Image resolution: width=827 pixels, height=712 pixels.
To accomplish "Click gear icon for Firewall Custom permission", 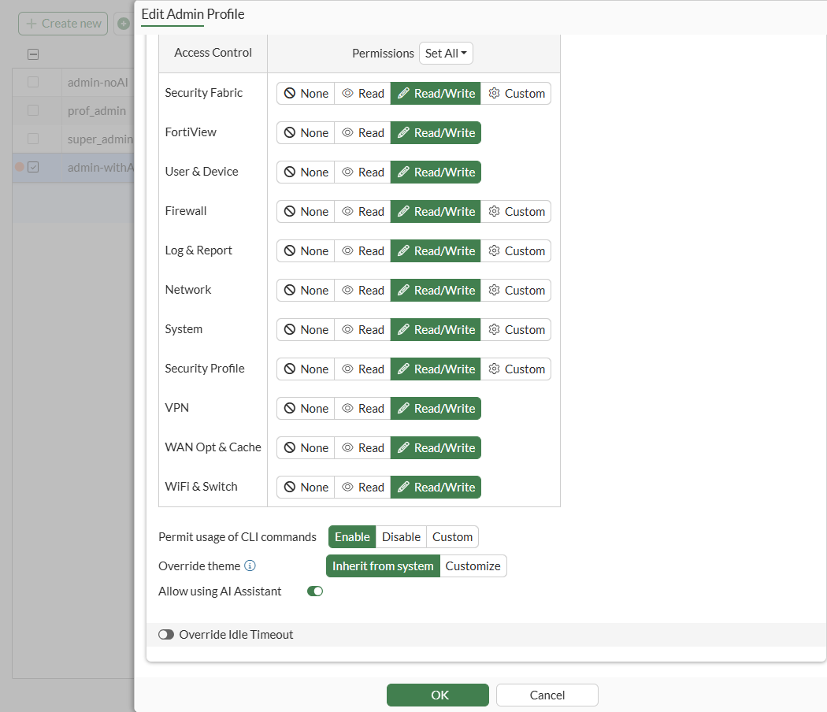I will (494, 212).
